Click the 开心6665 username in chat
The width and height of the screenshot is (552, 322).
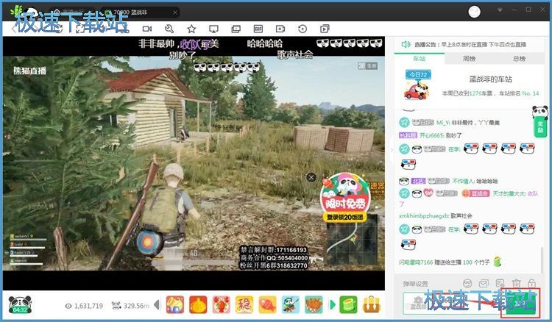[431, 135]
